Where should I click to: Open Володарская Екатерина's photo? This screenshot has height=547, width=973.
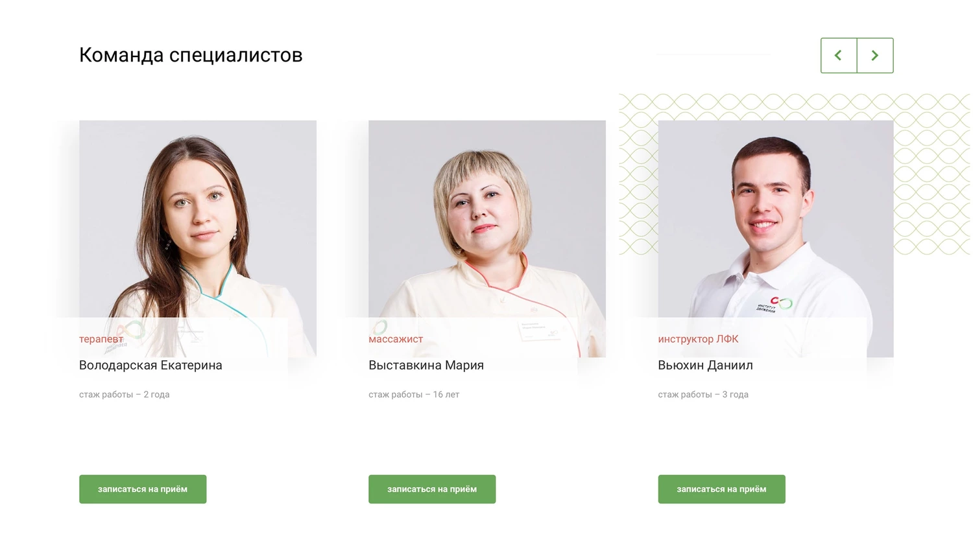tap(198, 219)
